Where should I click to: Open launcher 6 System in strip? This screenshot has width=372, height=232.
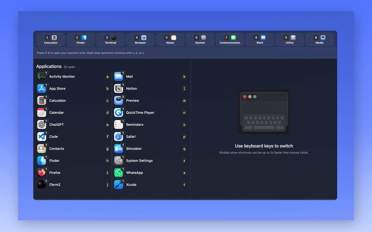(200, 40)
